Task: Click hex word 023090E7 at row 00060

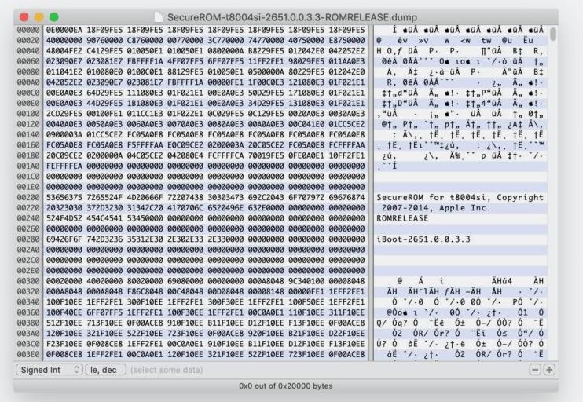Action: [64, 61]
